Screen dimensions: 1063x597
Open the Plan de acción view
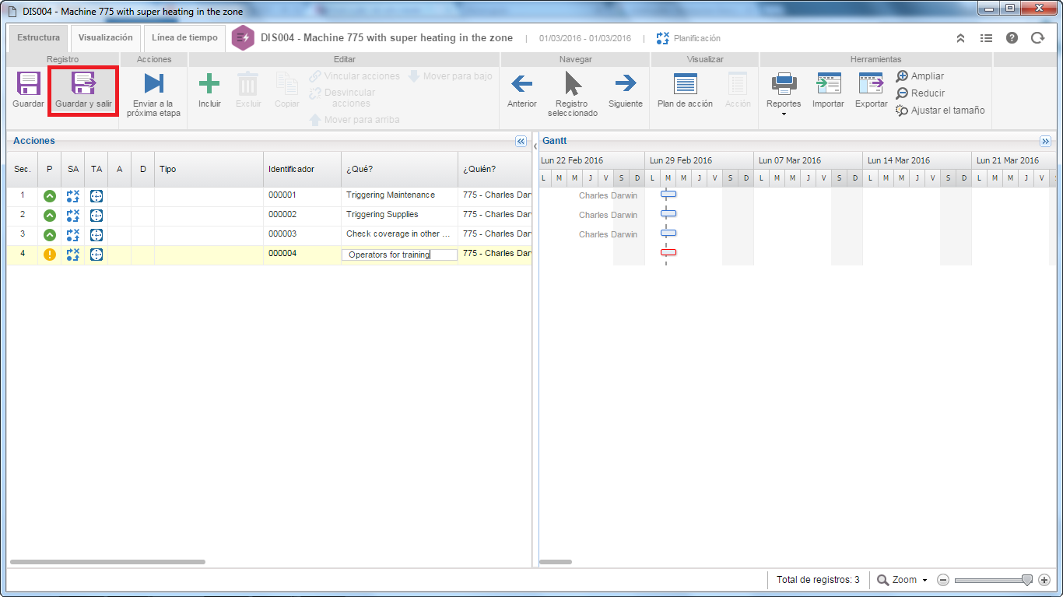pos(685,90)
